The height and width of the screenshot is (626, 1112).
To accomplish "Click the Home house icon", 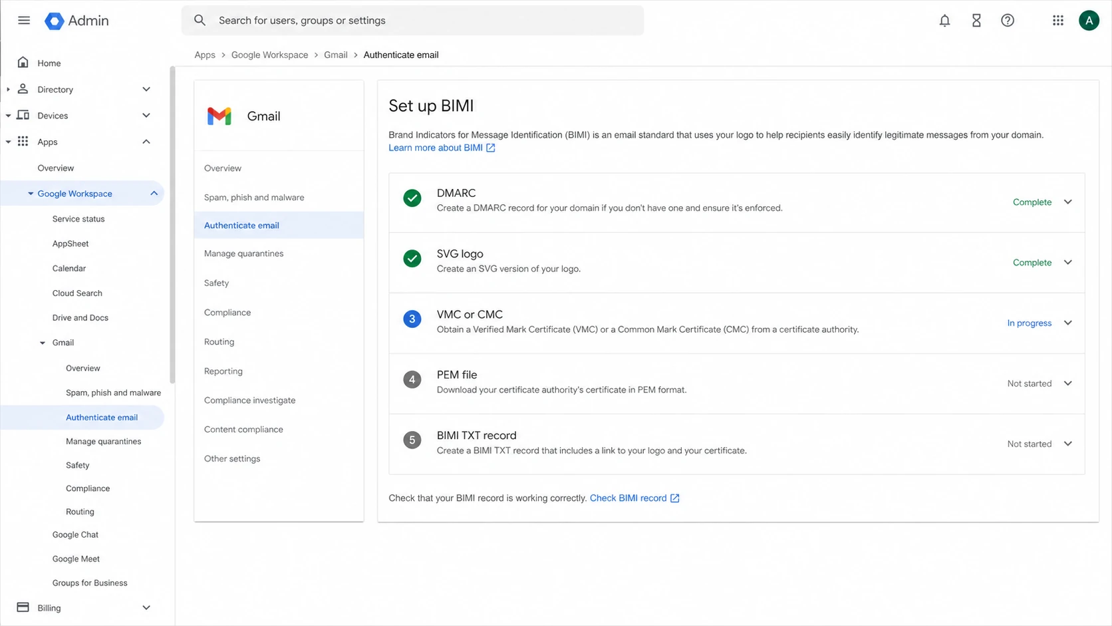I will tap(23, 63).
